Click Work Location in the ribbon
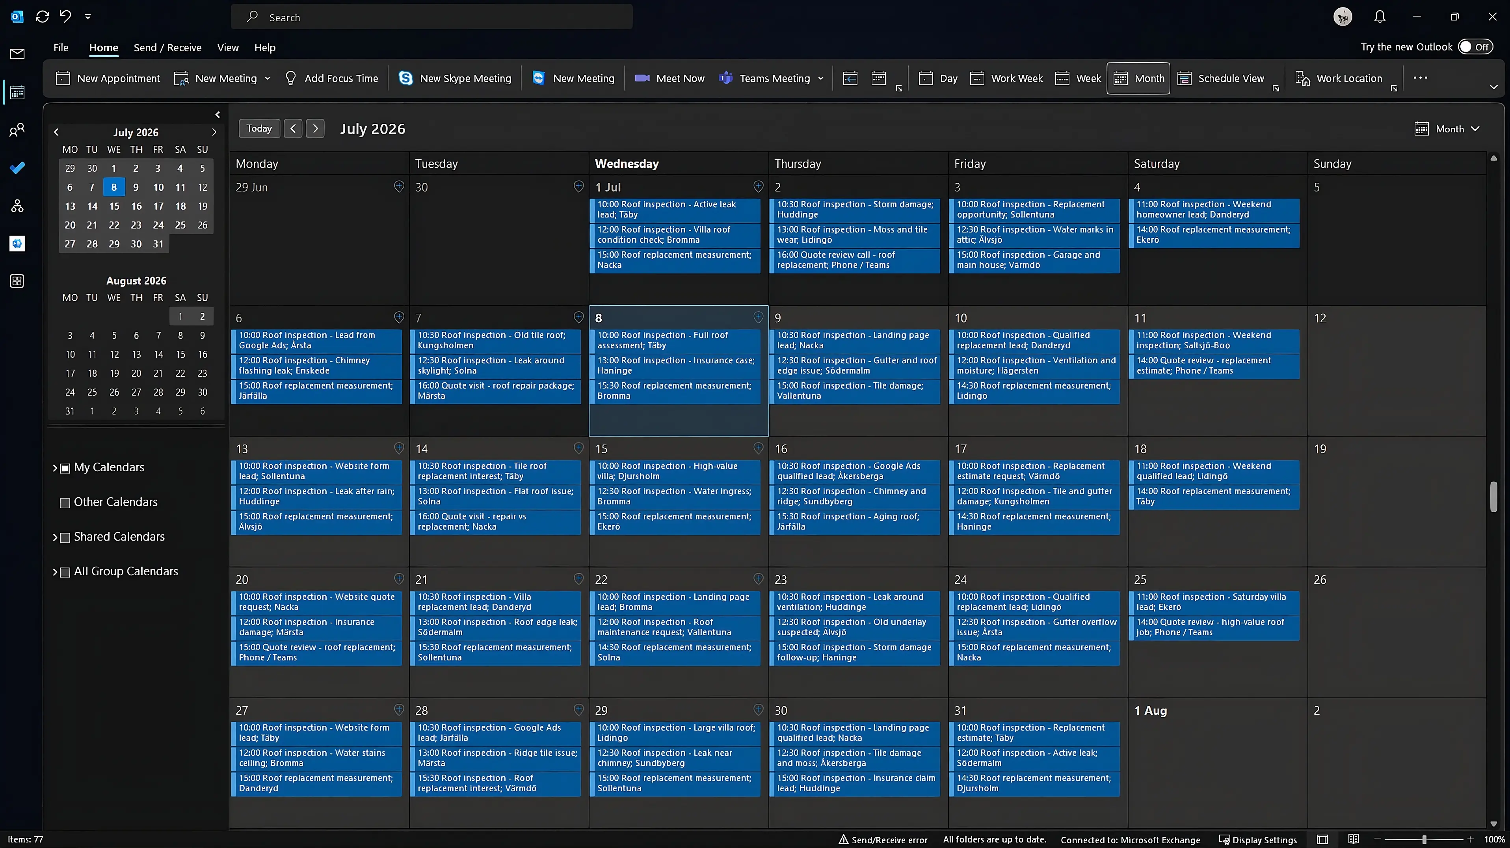 click(x=1339, y=78)
